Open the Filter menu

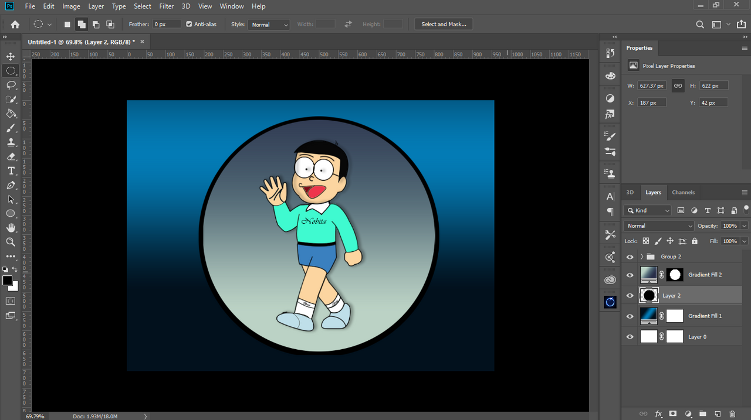tap(167, 6)
